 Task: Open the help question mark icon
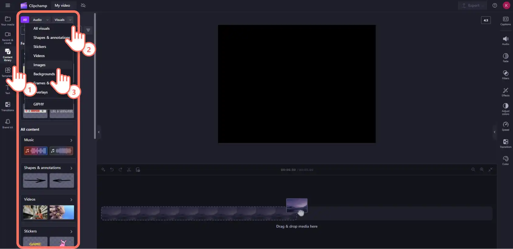(x=495, y=5)
